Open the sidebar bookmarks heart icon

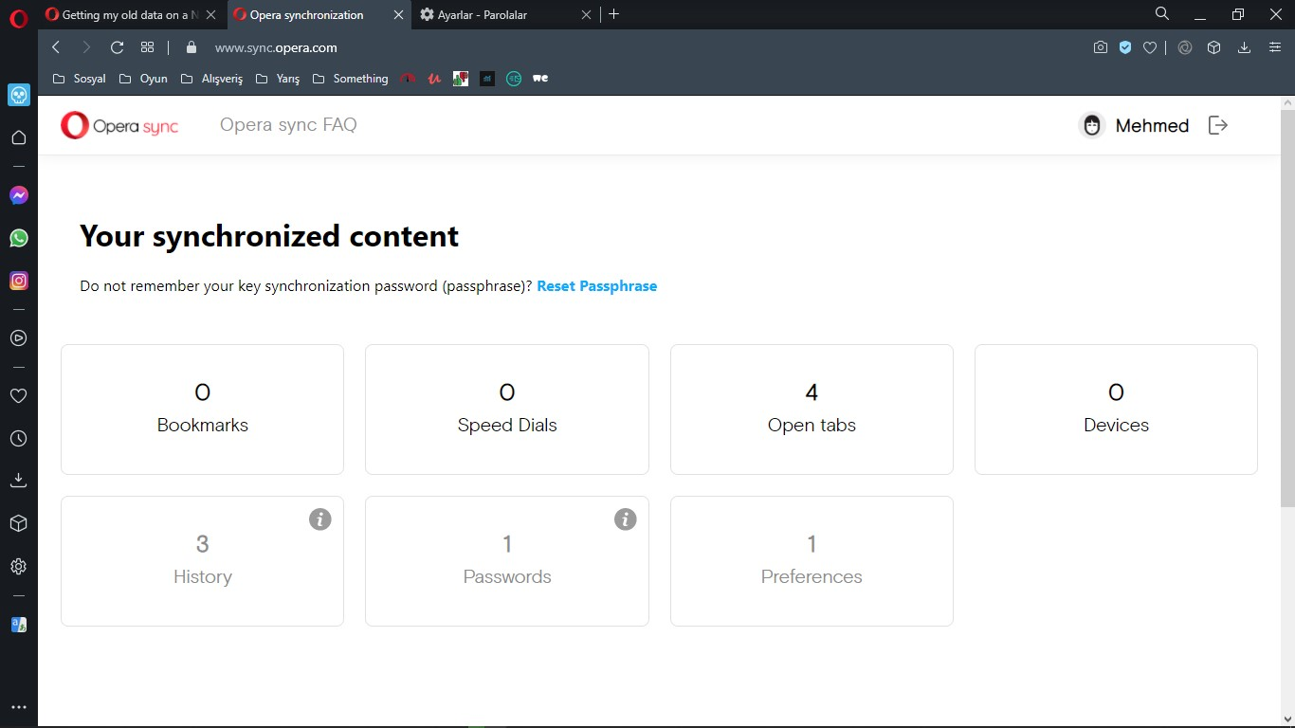pos(18,396)
